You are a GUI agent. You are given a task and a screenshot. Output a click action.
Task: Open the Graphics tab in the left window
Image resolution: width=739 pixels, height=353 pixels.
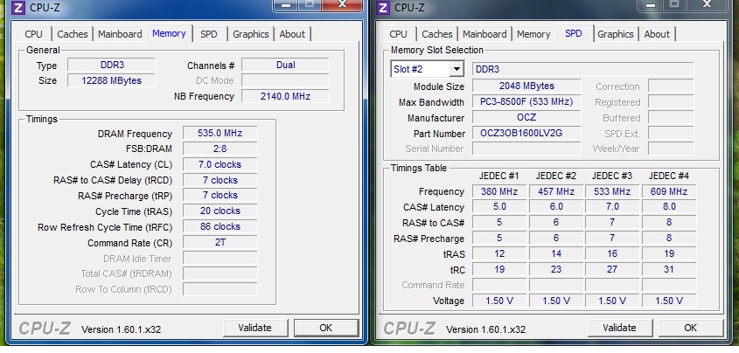(x=250, y=34)
